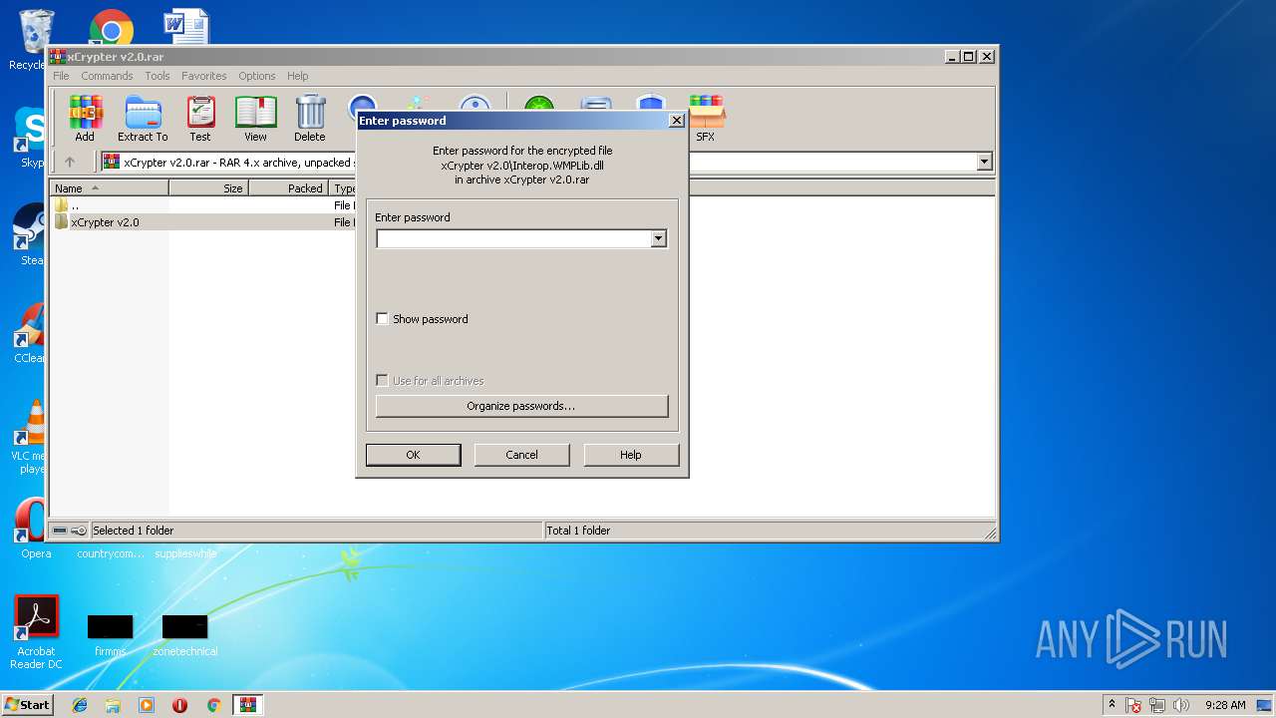
Task: Open Acrobat Reader DC desktop icon
Action: [37, 632]
